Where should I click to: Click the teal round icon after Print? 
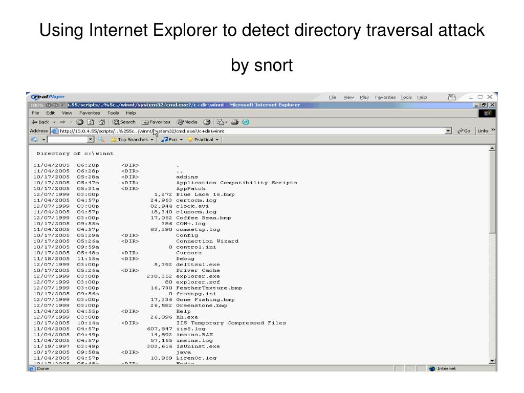pyautogui.click(x=246, y=122)
